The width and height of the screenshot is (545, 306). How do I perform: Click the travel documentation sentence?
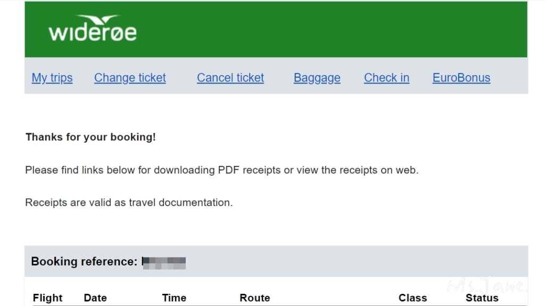click(x=129, y=203)
